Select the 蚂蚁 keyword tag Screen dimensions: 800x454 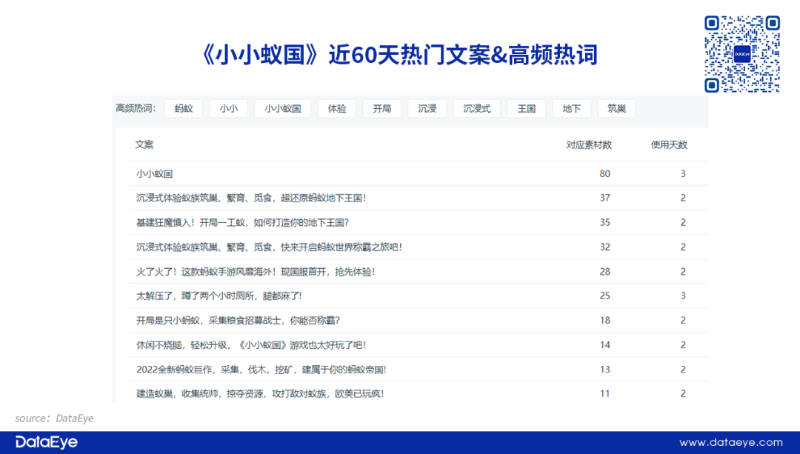184,109
